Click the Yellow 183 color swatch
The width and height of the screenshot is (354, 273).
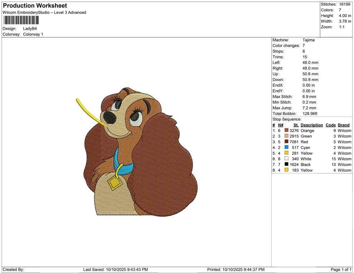click(286, 170)
